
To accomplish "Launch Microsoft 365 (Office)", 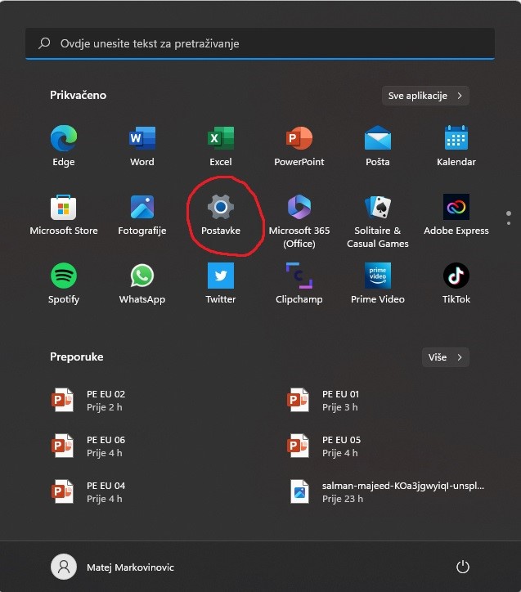I will point(299,221).
